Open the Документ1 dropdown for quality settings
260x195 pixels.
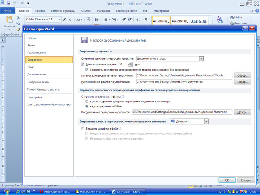(206, 121)
